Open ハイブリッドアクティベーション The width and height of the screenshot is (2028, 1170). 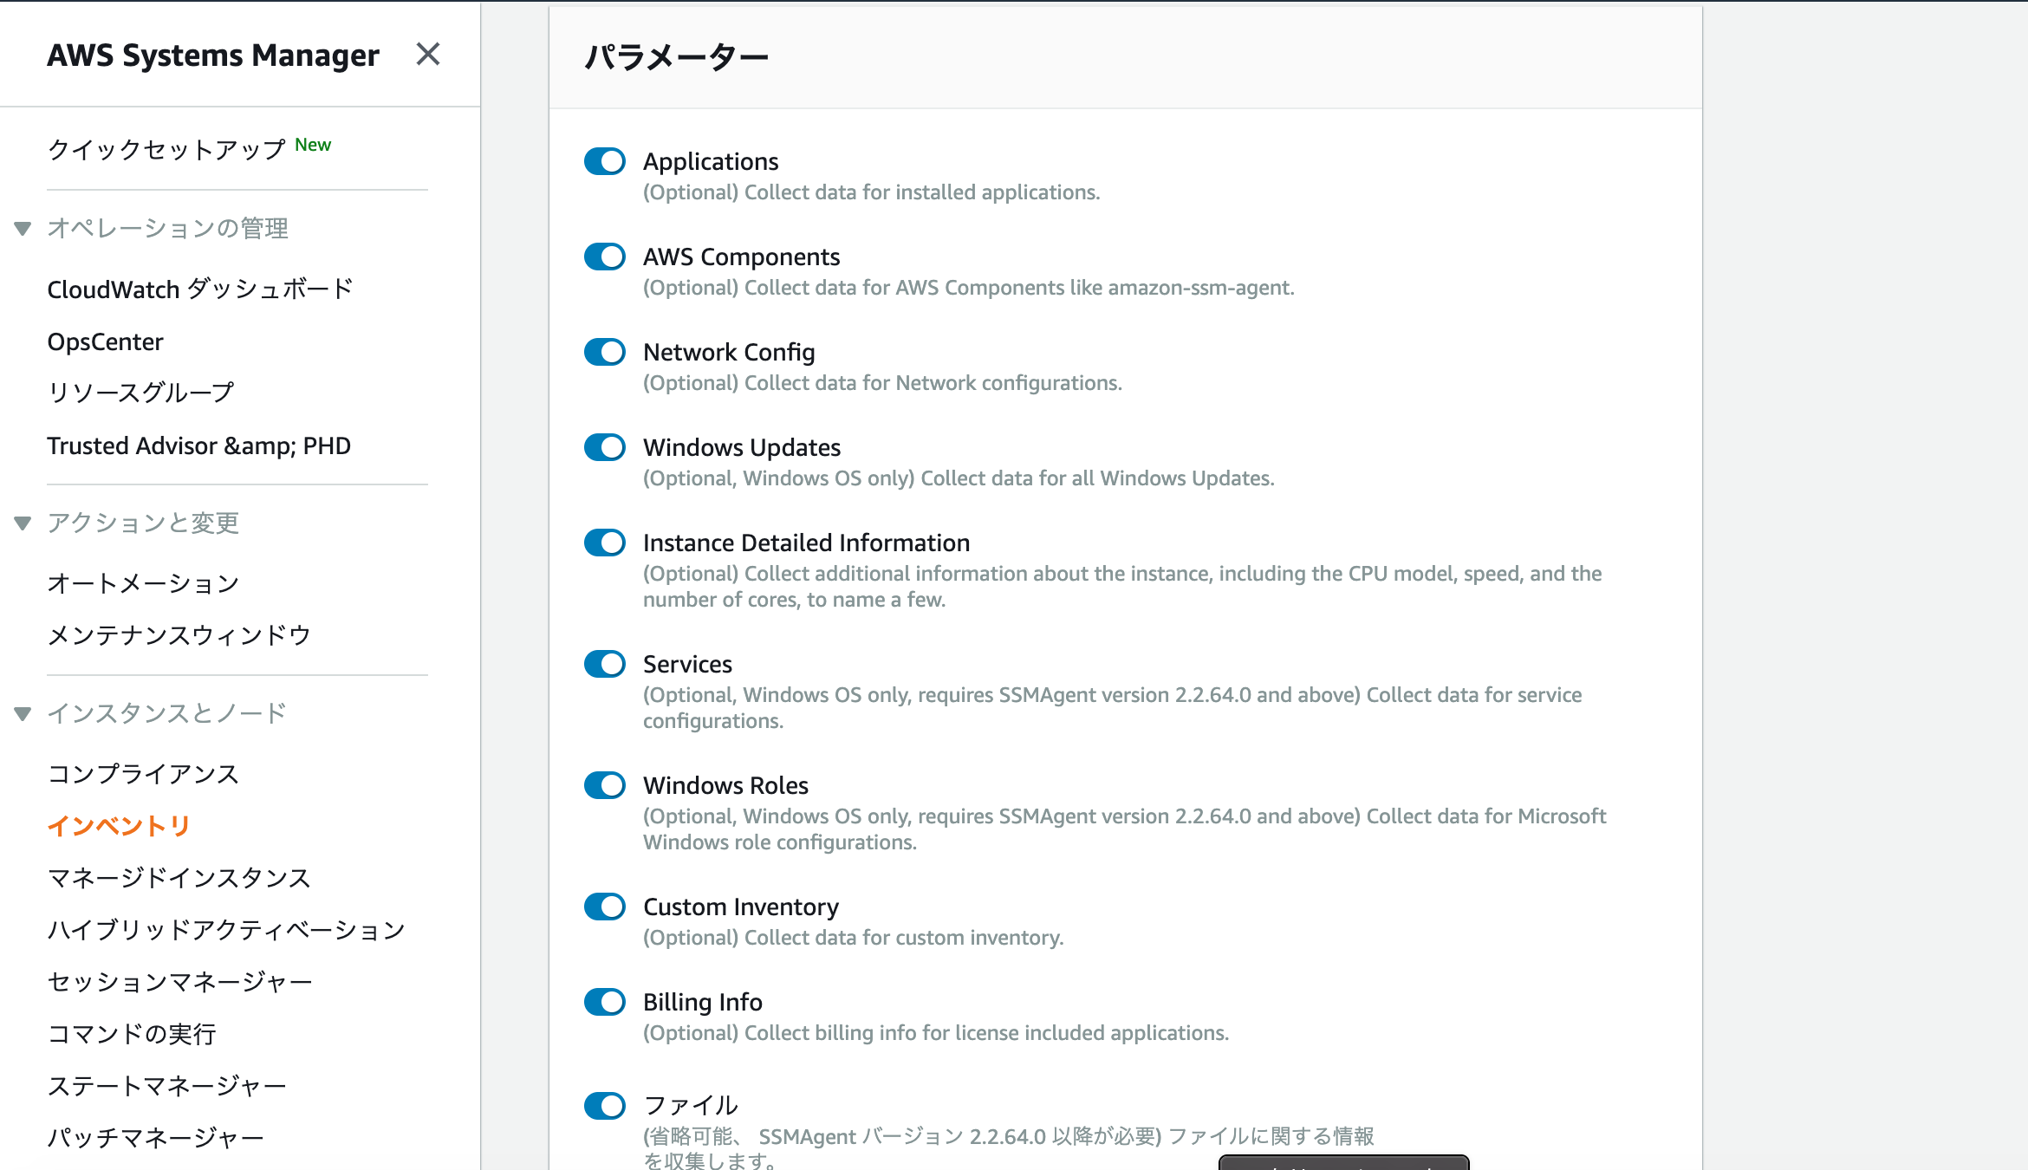pos(226,930)
